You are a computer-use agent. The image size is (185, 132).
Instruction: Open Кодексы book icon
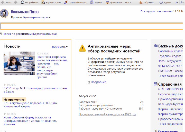coord(92,2)
